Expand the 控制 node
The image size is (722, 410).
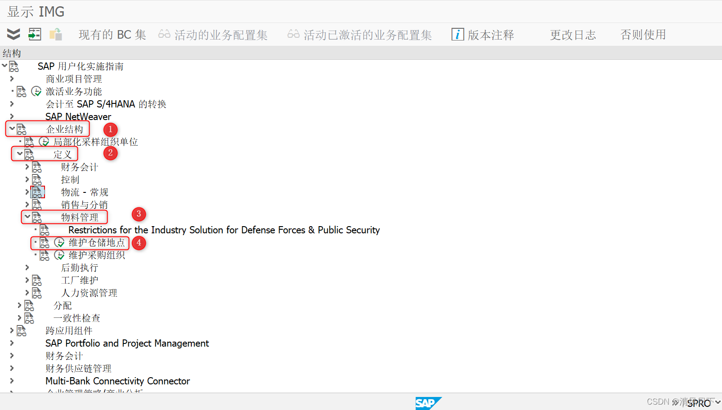point(27,179)
